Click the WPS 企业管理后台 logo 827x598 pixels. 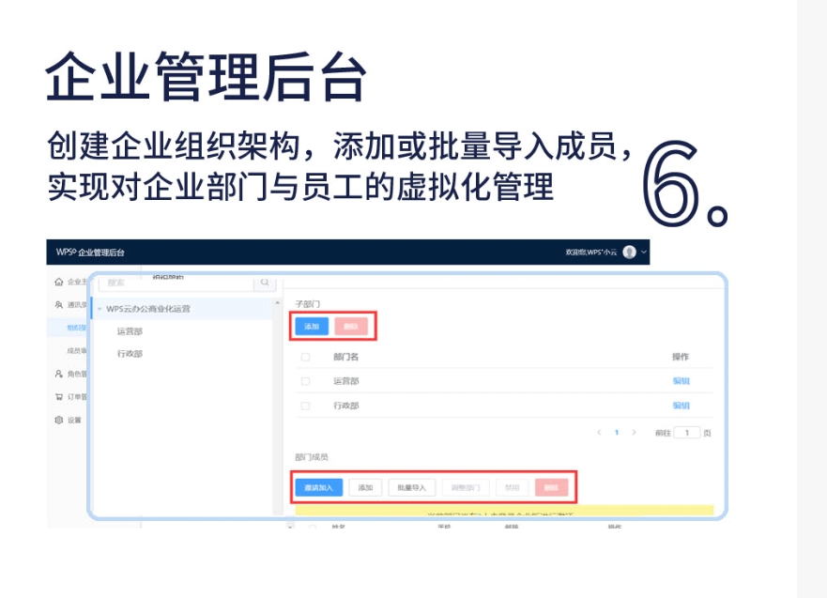coord(90,253)
